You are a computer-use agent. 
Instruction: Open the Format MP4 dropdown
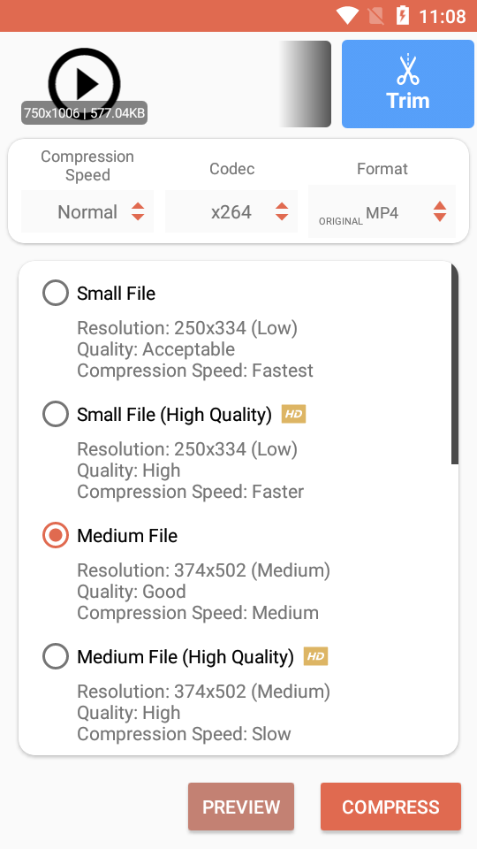[382, 211]
